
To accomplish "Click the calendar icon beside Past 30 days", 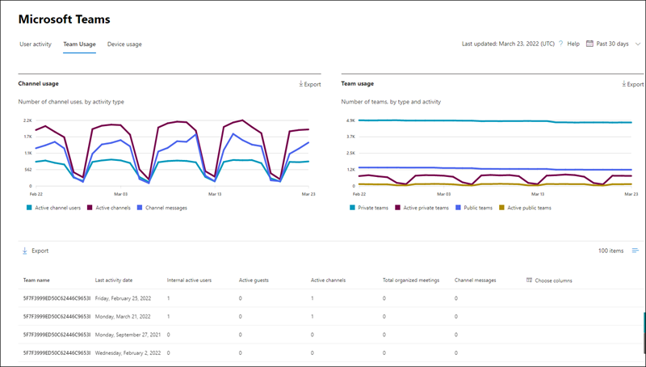I will [589, 44].
